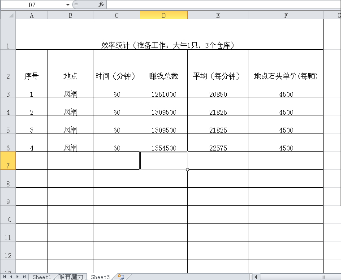
Task: Click the Insert Worksheet tab icon
Action: tap(121, 277)
